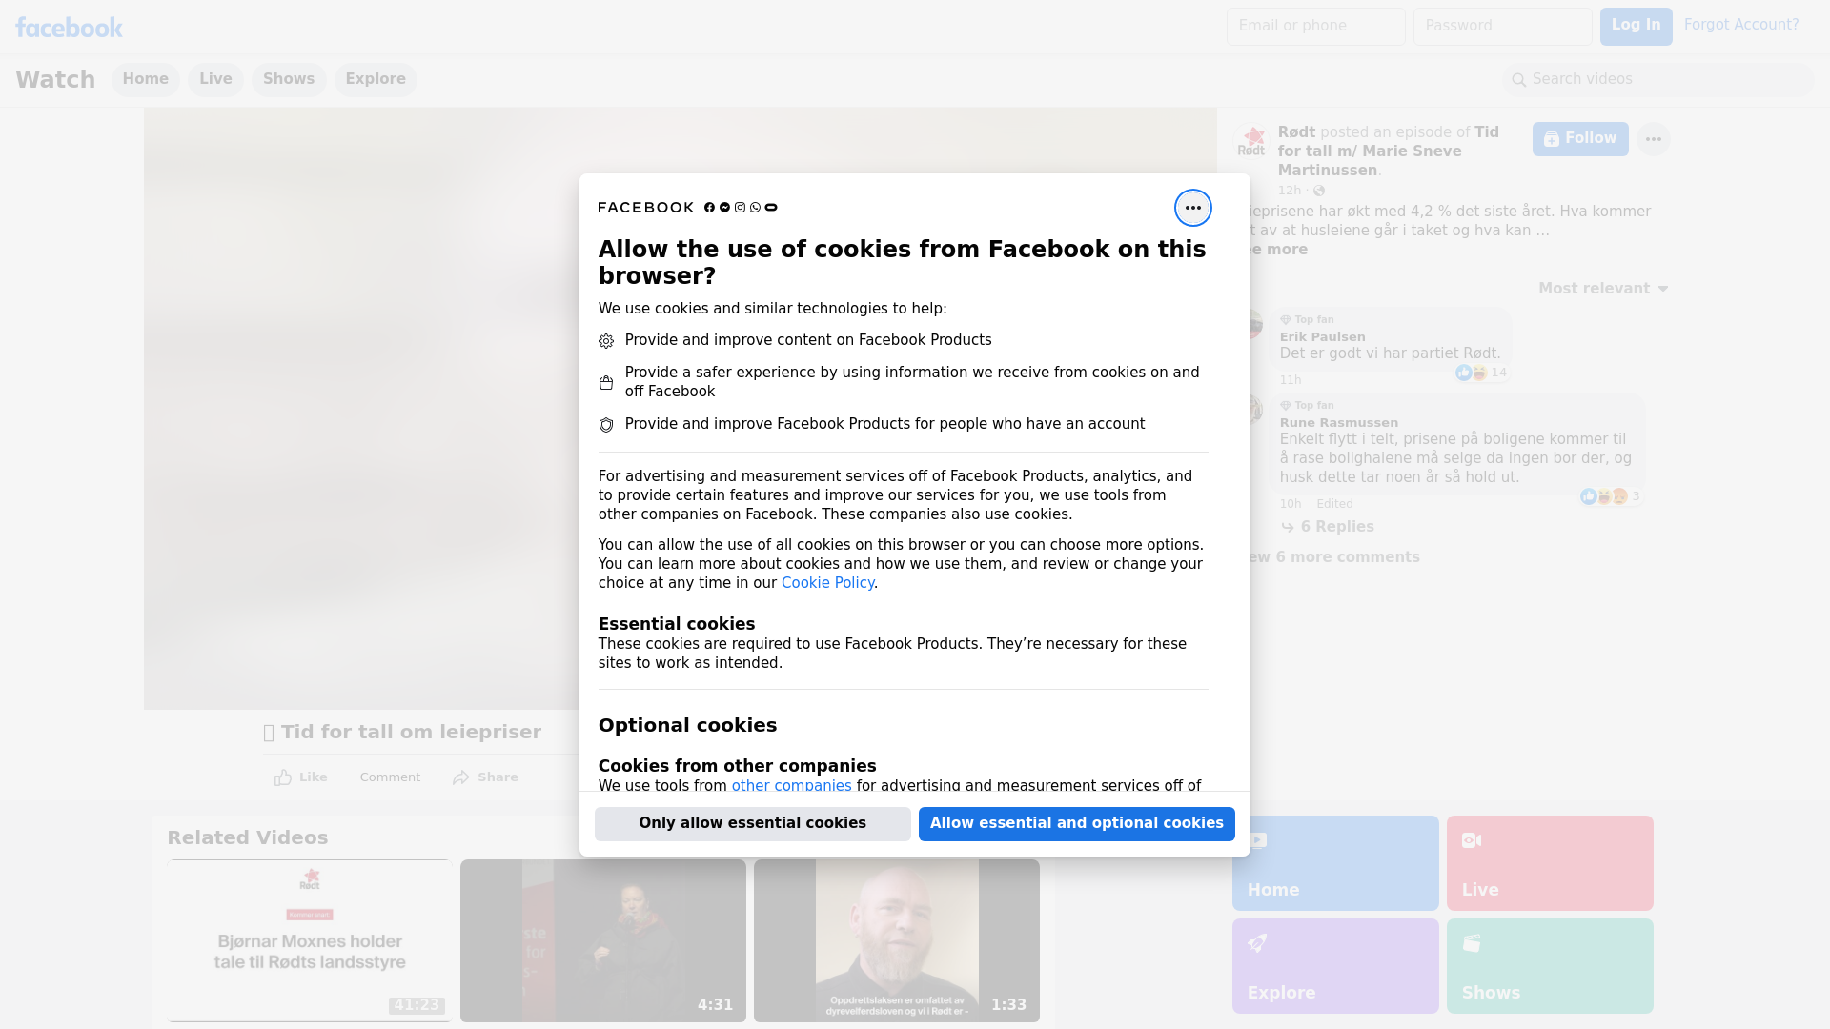Open the Cookie Policy link
1830x1029 pixels.
(827, 583)
